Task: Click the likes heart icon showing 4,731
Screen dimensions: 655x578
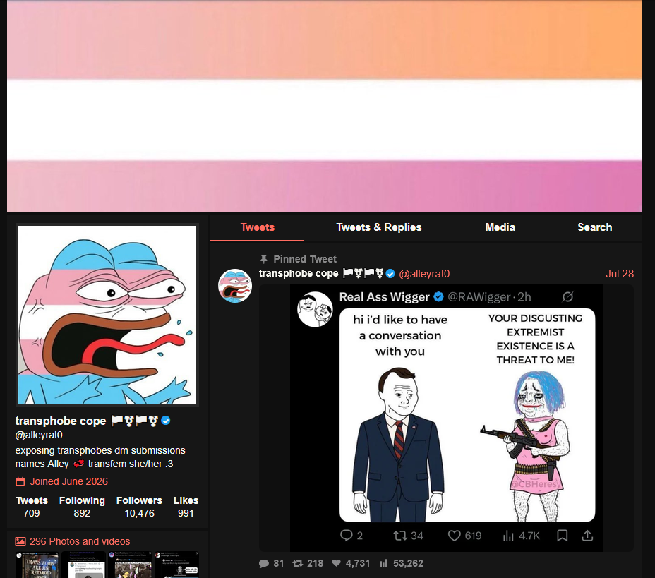Action: [x=336, y=563]
